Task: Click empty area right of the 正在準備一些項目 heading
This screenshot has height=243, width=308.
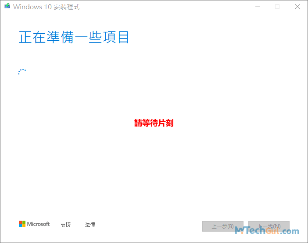Action: point(211,37)
